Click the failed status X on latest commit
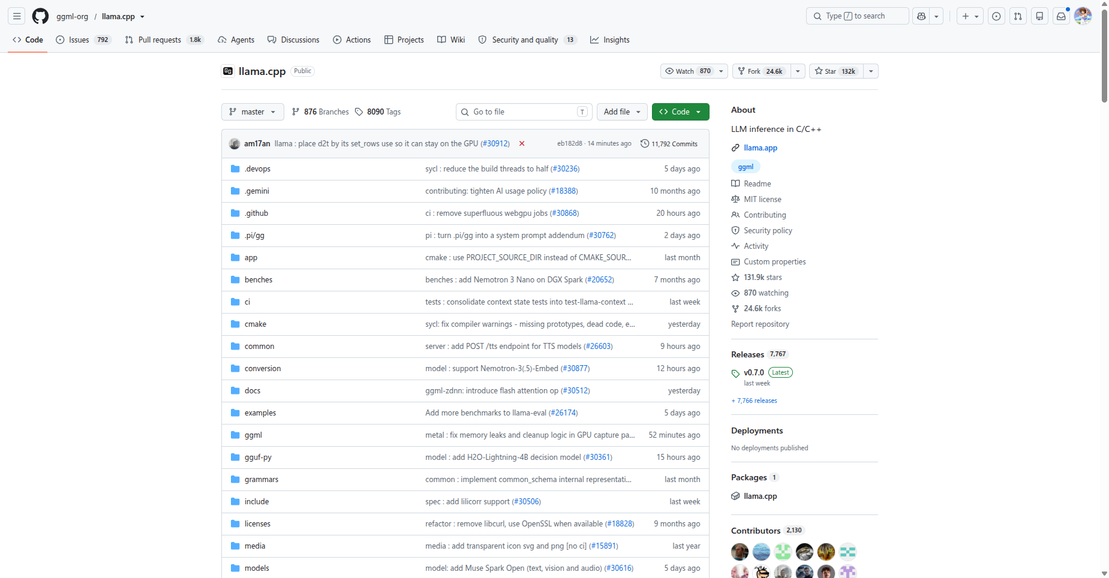The height and width of the screenshot is (578, 1109). coord(522,143)
